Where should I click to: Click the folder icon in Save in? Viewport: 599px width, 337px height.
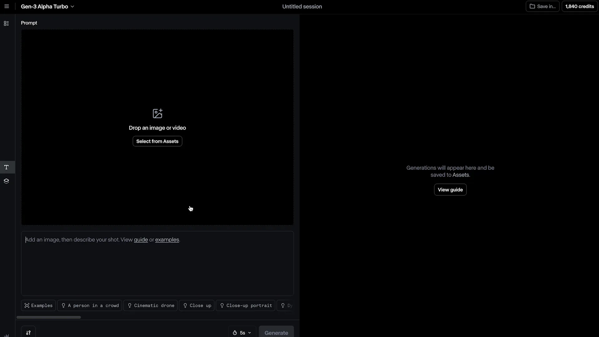click(532, 6)
